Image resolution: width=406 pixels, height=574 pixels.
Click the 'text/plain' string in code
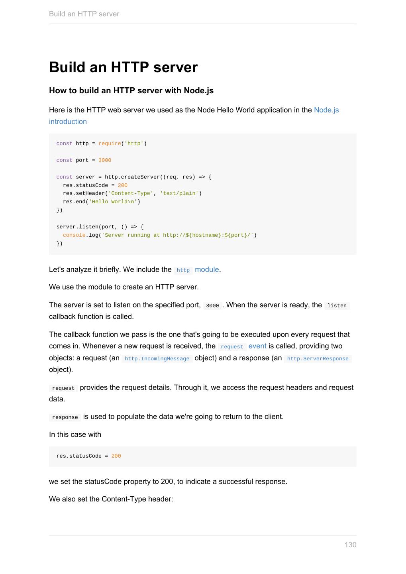coord(179,193)
